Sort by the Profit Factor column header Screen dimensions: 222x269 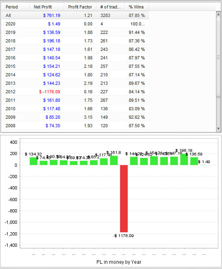[x=80, y=7]
